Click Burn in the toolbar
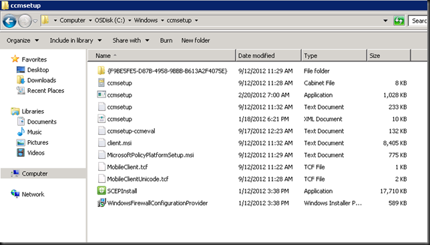Screen dimensions: 430x245 (x=166, y=41)
